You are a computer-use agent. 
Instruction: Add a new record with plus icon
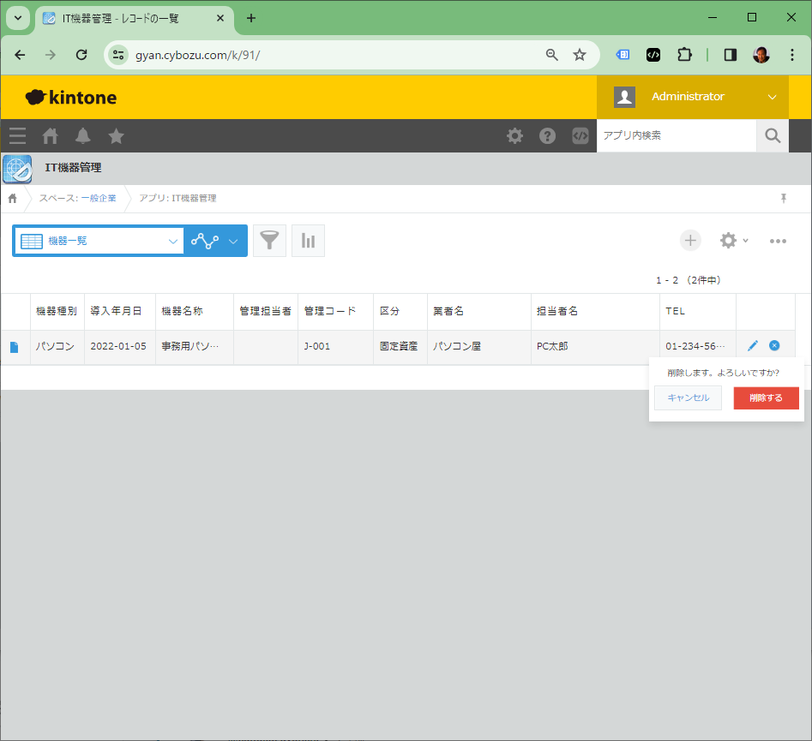tap(690, 241)
